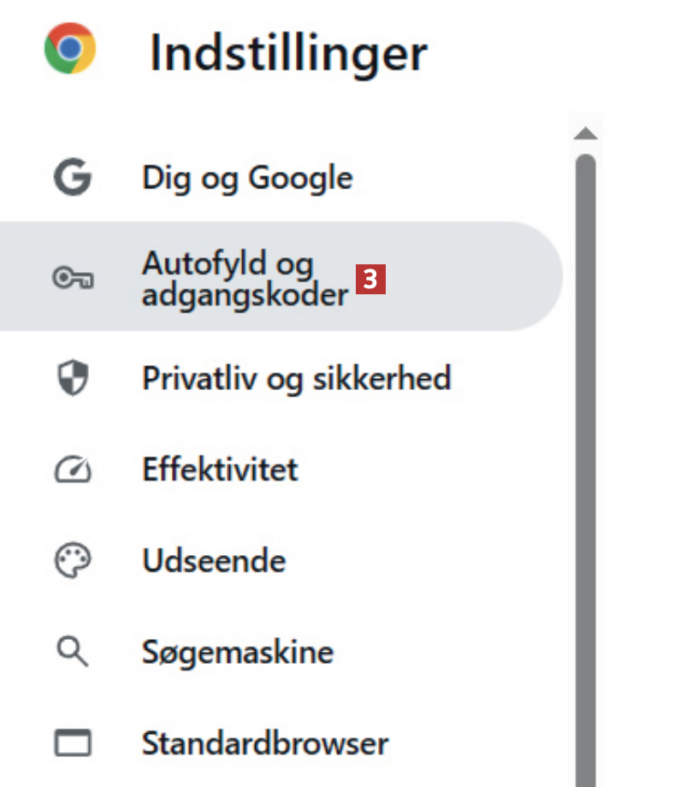The width and height of the screenshot is (686, 787).
Task: Select Standardbrowser in the sidebar
Action: pyautogui.click(x=265, y=743)
